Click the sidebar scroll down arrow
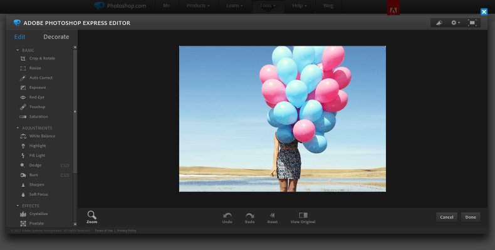Image resolution: width=495 pixels, height=250 pixels. click(x=75, y=224)
